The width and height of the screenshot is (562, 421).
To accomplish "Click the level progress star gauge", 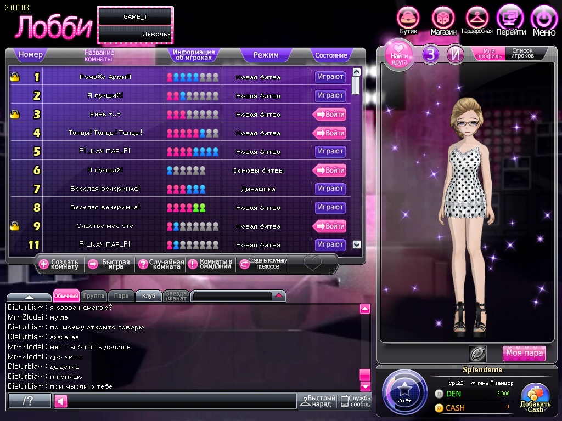I will (405, 391).
